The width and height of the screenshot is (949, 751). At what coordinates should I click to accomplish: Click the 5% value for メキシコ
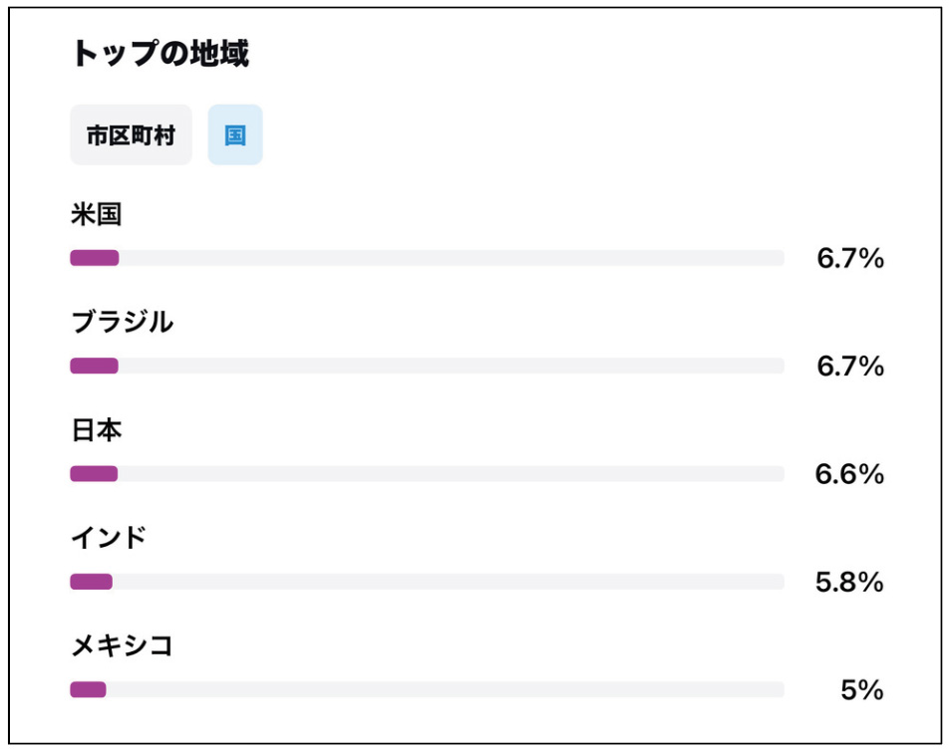[x=862, y=690]
